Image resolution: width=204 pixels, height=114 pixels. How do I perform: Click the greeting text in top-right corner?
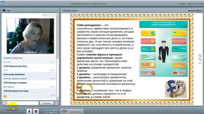pos(191,3)
